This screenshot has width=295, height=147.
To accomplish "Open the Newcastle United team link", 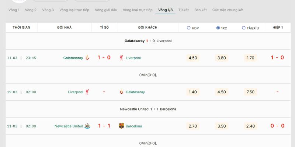I will 69,126.
